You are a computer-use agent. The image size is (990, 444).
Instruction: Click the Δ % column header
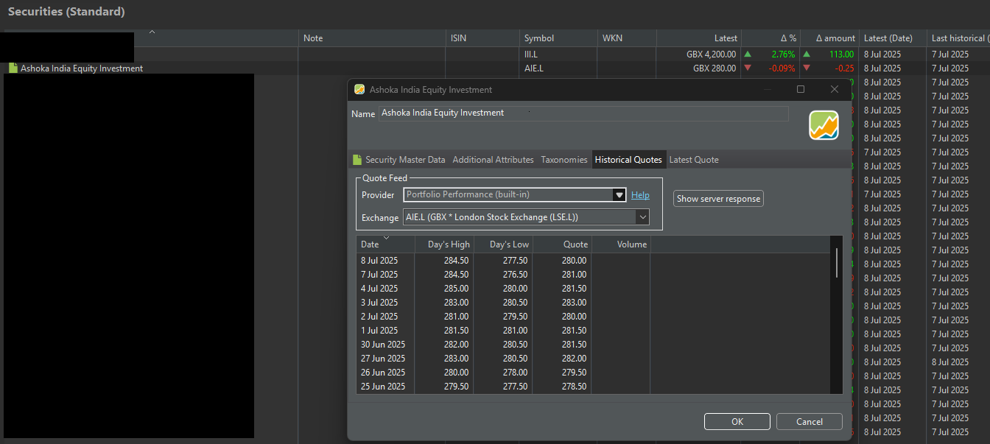pyautogui.click(x=770, y=38)
